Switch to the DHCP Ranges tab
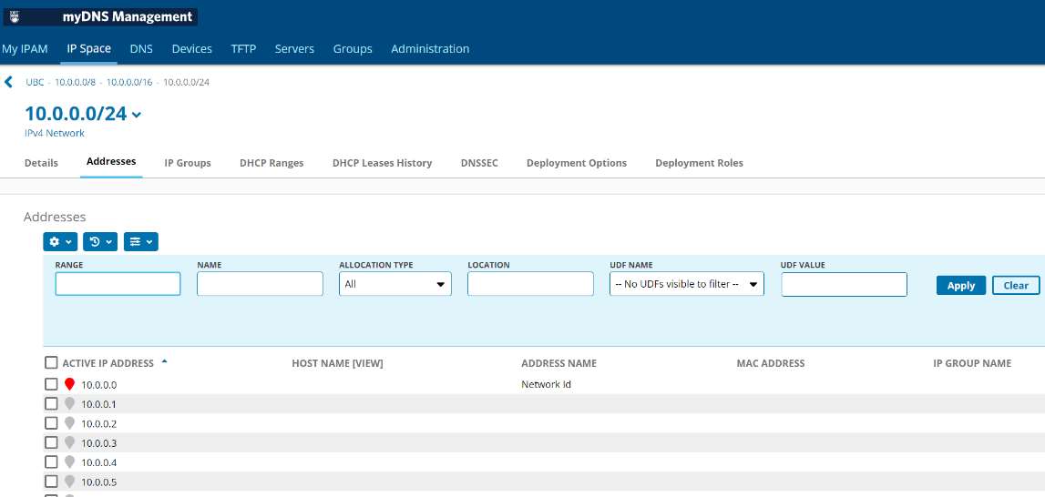1045x497 pixels. (x=271, y=163)
